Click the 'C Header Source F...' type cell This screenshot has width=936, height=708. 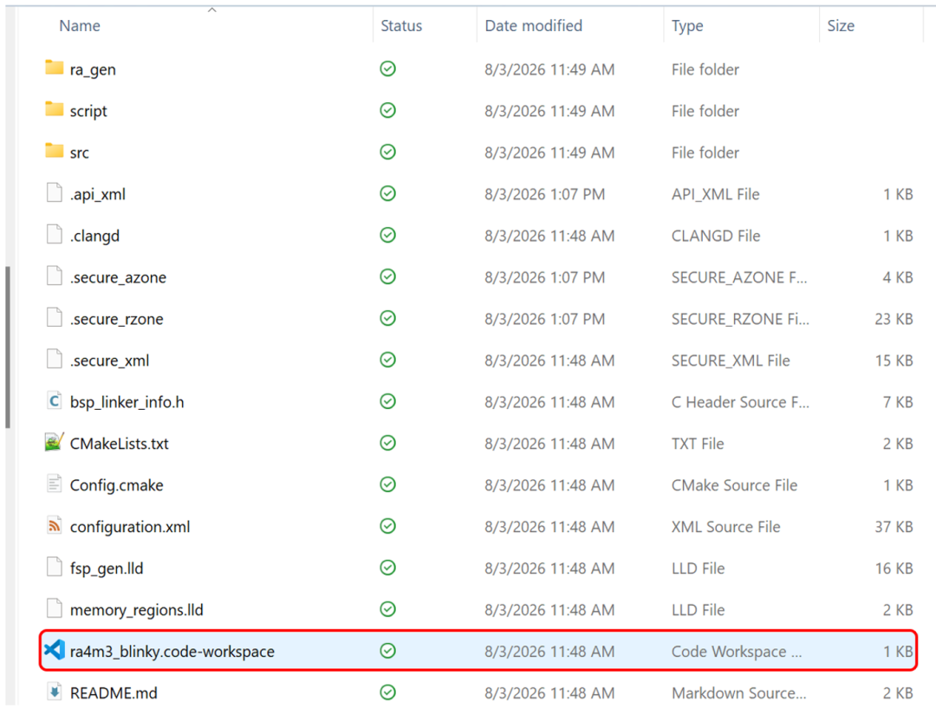click(x=740, y=402)
